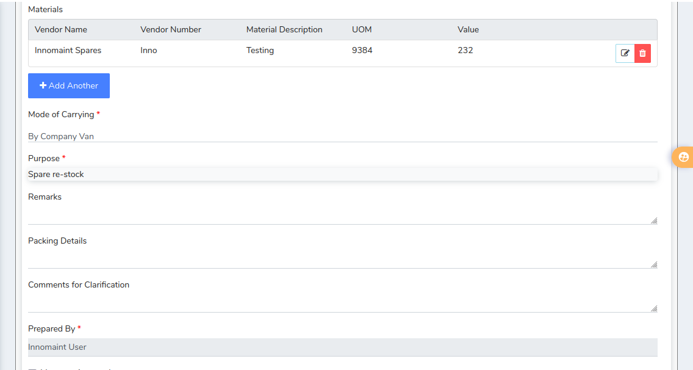This screenshot has height=370, width=693.
Task: Open the orange floating support widget
Action: pos(684,157)
